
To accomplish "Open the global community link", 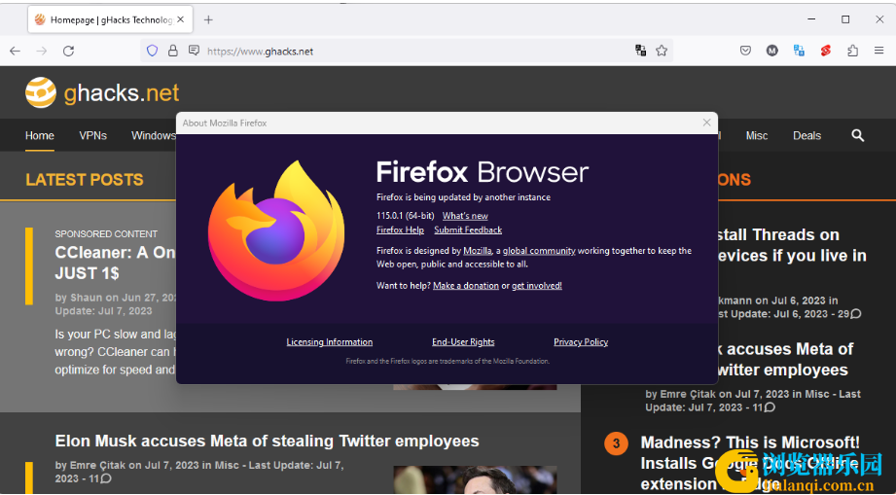I will (x=539, y=251).
